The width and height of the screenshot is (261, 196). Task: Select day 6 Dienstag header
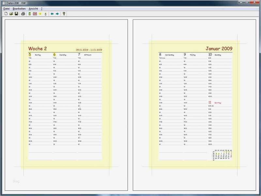(x=60, y=54)
